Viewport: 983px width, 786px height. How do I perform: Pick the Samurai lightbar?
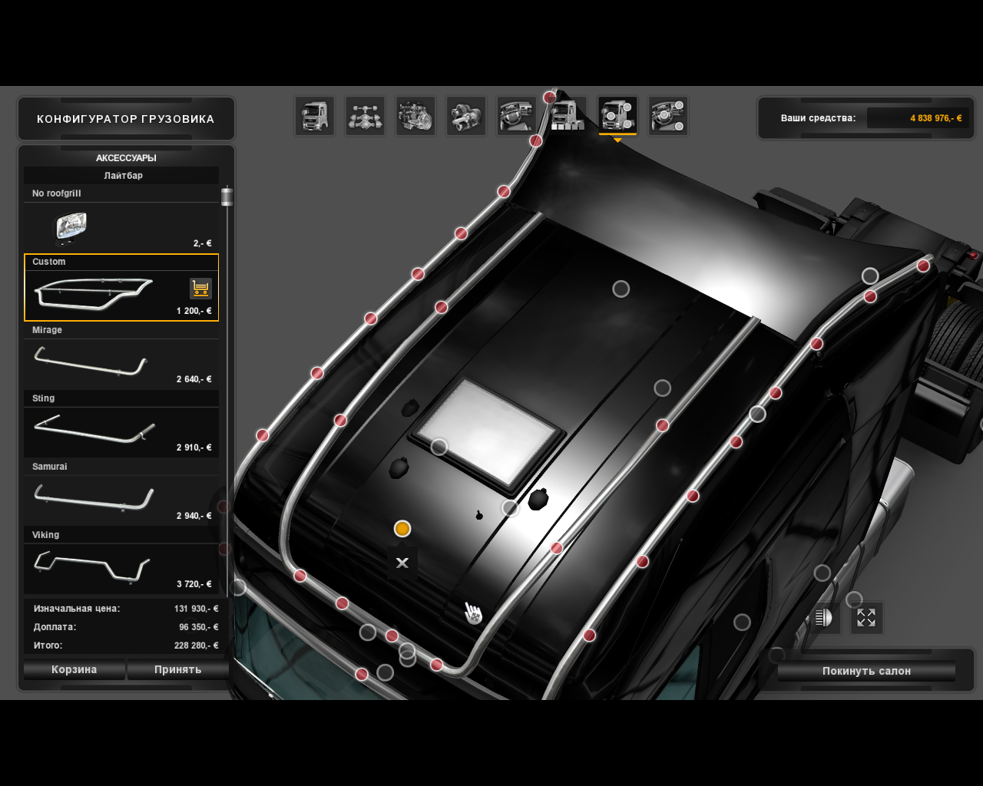click(x=121, y=492)
